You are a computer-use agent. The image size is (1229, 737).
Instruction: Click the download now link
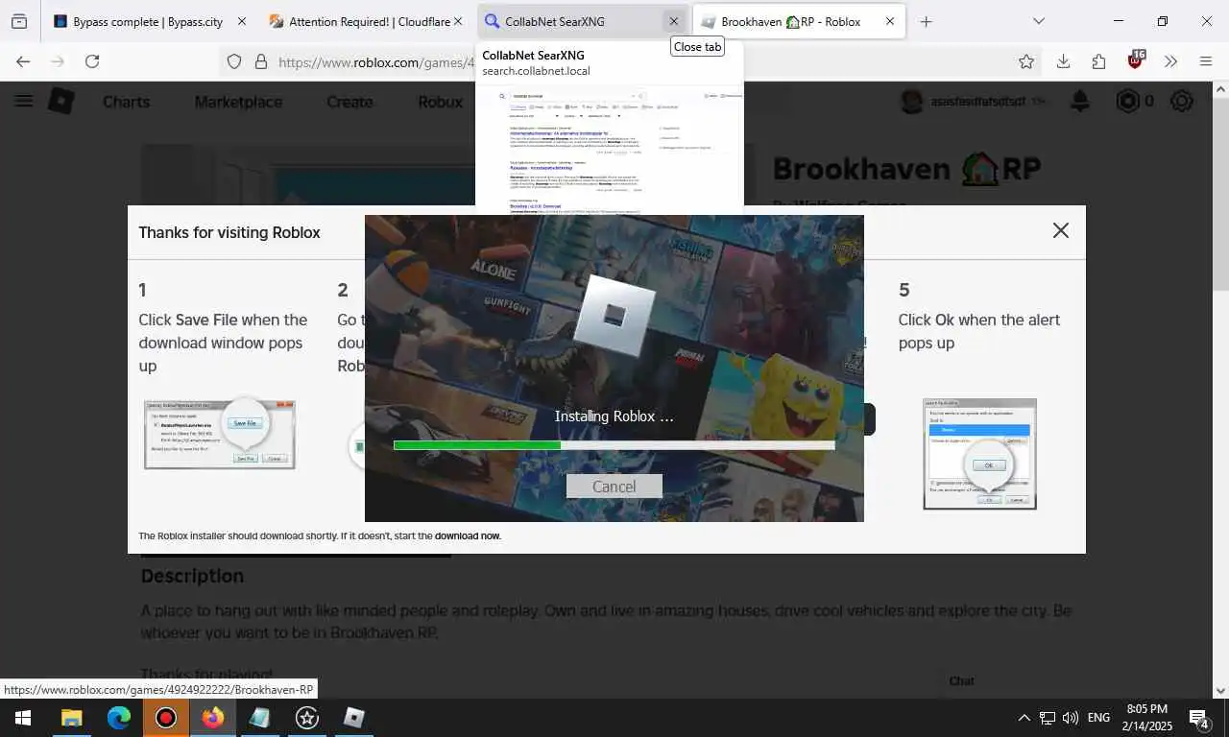(x=468, y=535)
